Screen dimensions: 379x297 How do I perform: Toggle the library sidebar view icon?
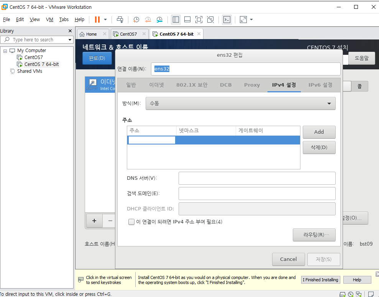[176, 20]
